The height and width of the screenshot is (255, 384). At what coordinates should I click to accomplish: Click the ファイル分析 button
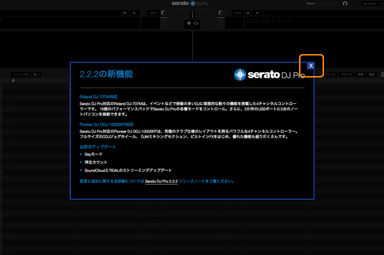[21, 75]
